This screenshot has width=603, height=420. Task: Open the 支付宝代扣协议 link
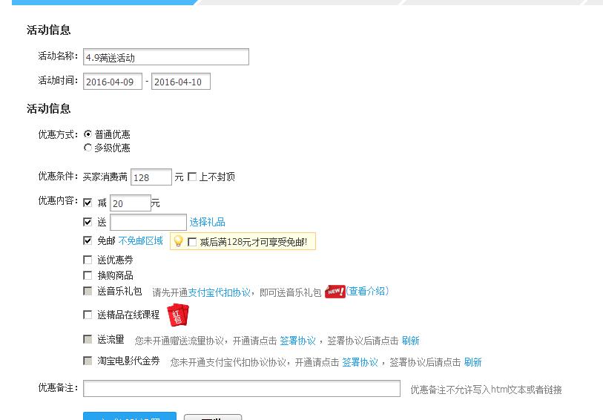pyautogui.click(x=219, y=292)
